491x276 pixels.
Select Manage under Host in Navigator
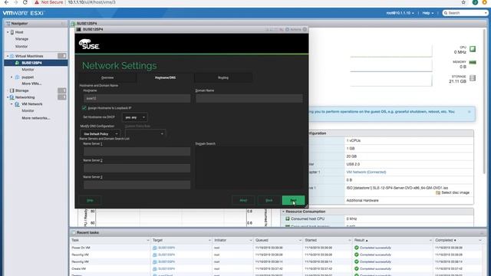click(21, 39)
